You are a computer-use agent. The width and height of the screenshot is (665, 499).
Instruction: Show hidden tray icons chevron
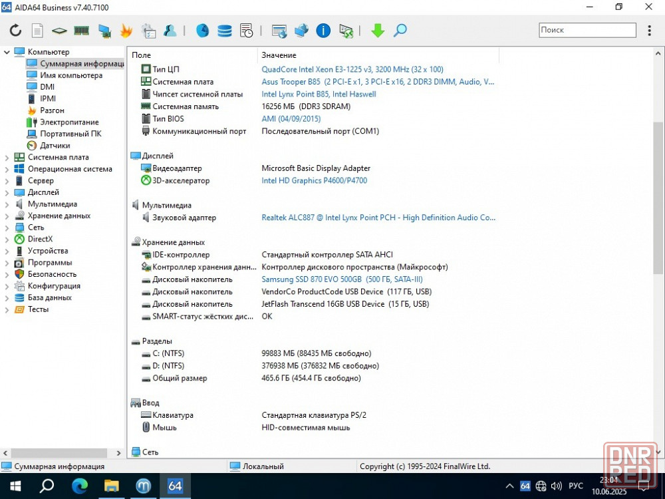pos(510,486)
